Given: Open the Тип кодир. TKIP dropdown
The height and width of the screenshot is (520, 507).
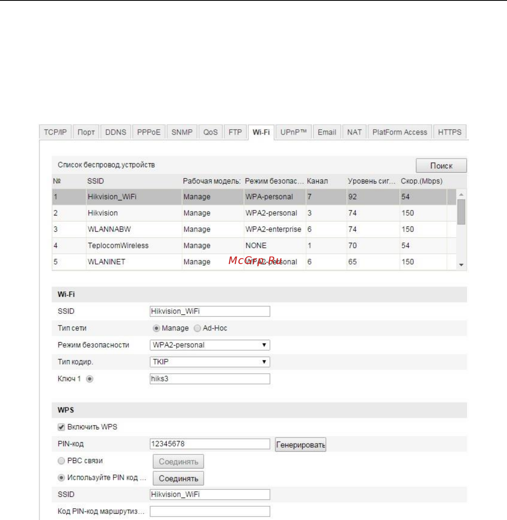Looking at the screenshot, I should click(210, 362).
